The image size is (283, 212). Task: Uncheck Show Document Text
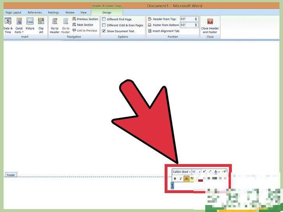pos(104,31)
